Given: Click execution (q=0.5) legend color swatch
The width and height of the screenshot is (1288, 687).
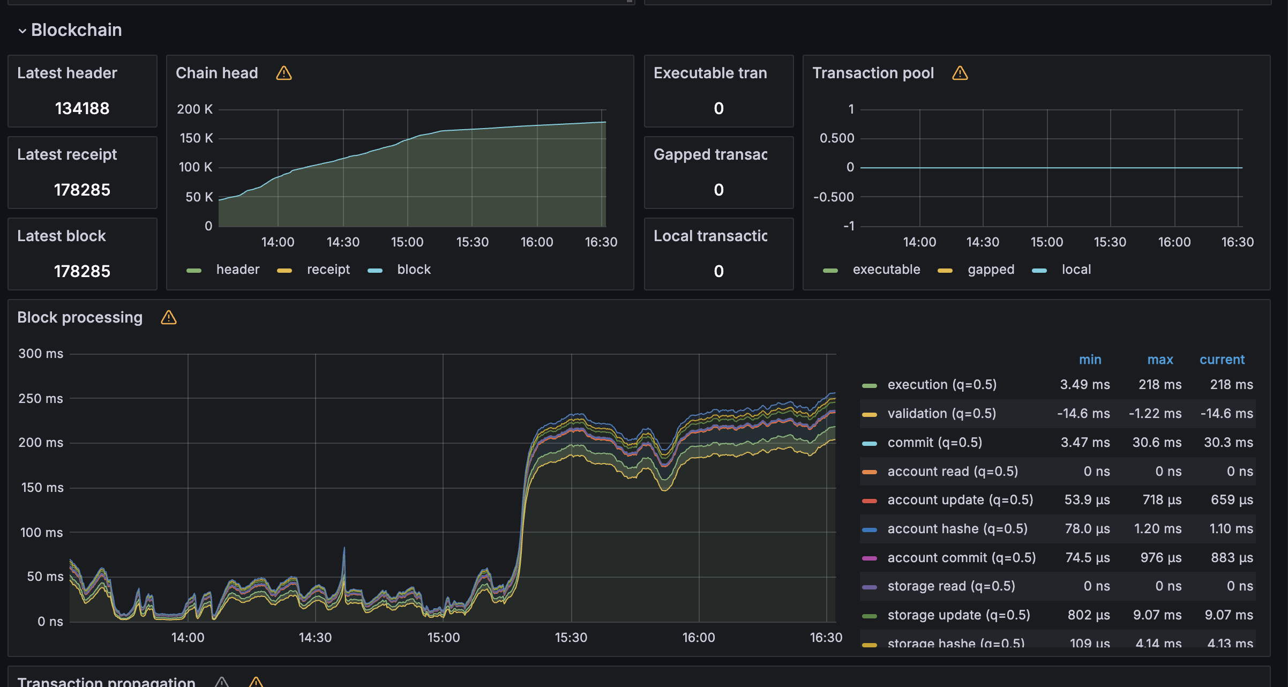Looking at the screenshot, I should pyautogui.click(x=870, y=385).
